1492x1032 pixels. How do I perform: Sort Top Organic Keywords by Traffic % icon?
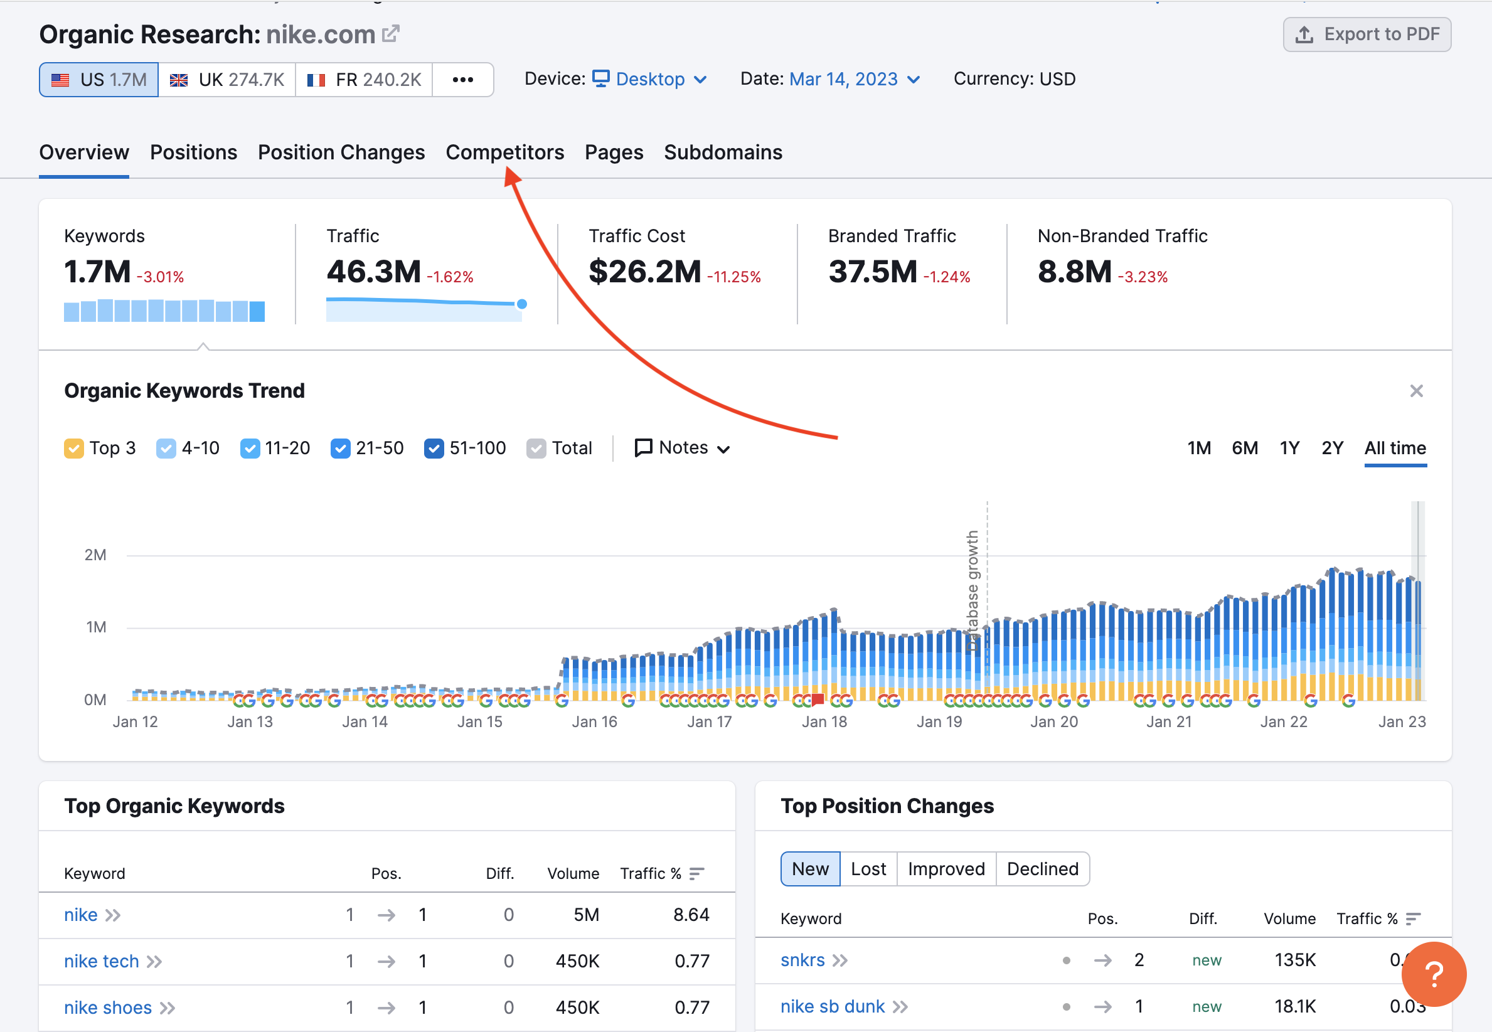(x=696, y=873)
